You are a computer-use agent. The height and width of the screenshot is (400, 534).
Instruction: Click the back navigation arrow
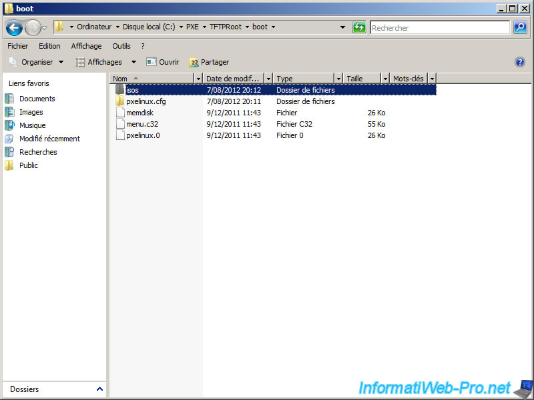click(14, 27)
